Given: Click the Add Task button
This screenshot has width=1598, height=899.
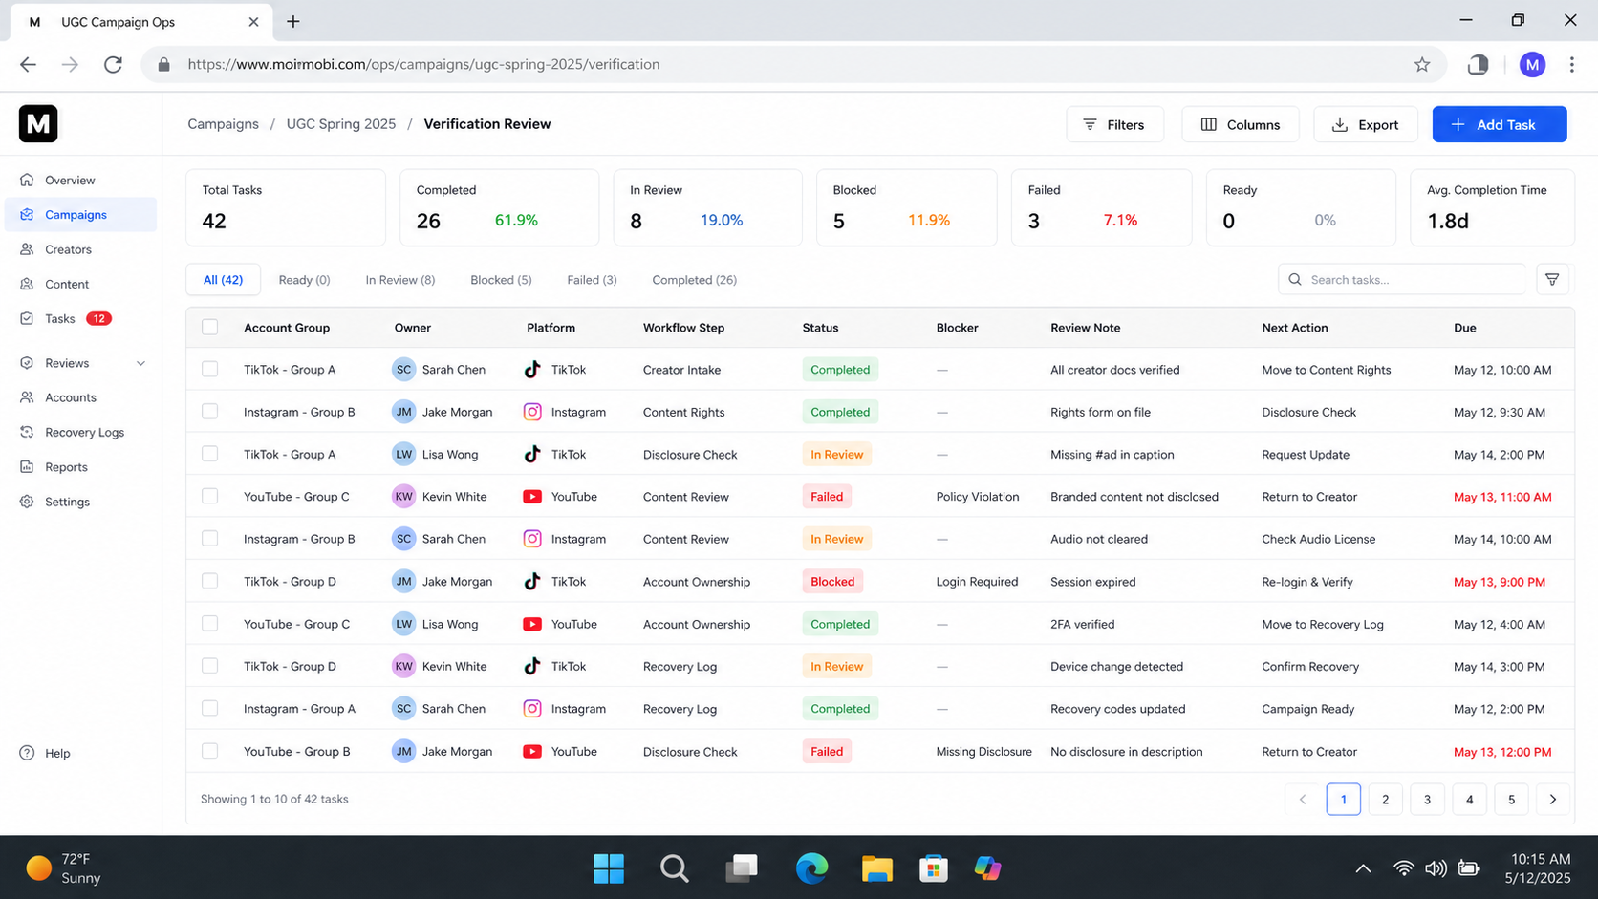Looking at the screenshot, I should [1499, 124].
